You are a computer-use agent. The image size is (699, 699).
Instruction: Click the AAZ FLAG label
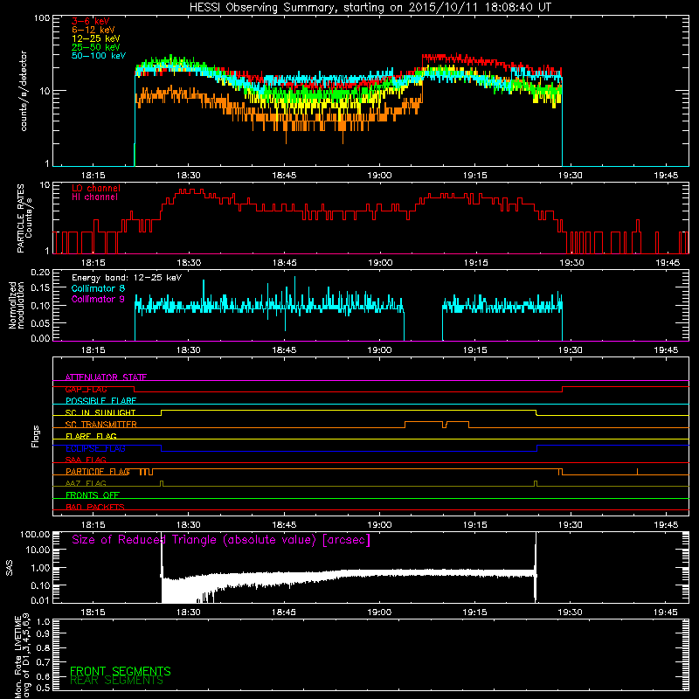86,483
